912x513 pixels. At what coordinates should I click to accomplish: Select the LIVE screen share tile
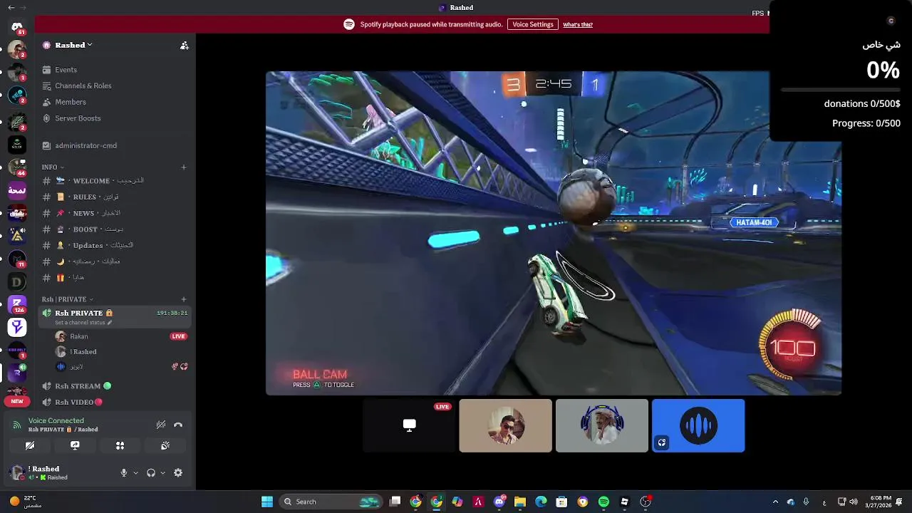[410, 425]
